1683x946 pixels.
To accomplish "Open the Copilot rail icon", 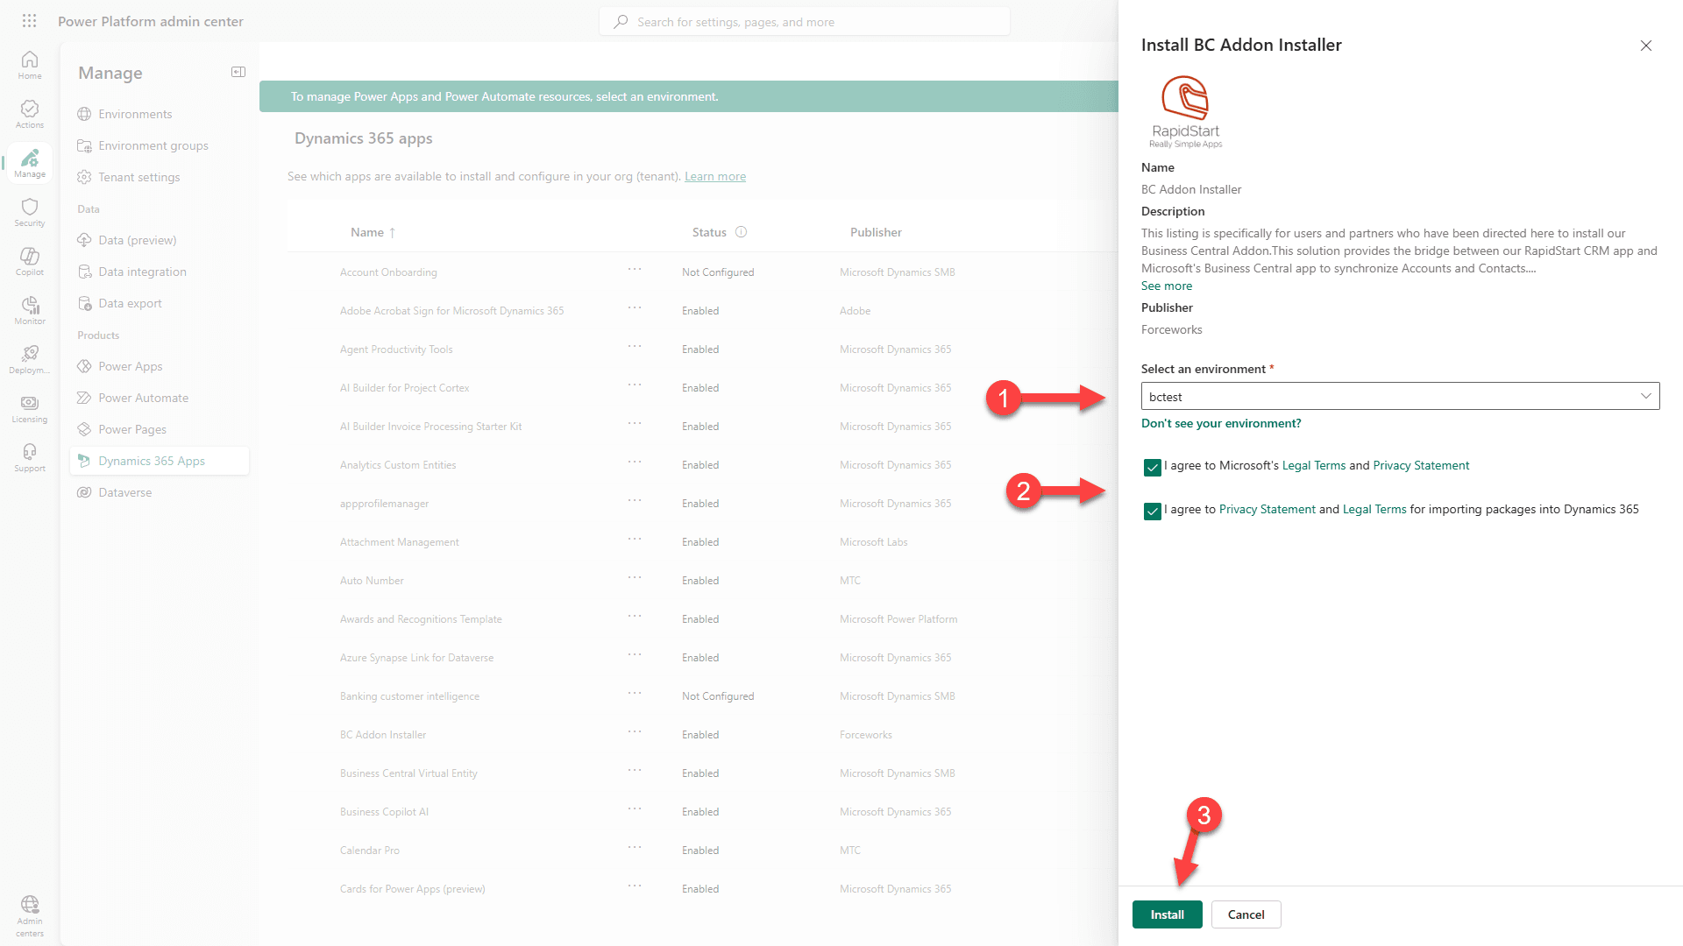I will pyautogui.click(x=30, y=261).
